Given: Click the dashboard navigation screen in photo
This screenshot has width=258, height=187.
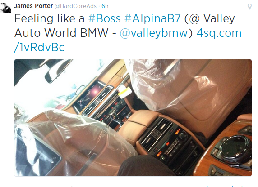Looking at the screenshot, I should [x=89, y=95].
